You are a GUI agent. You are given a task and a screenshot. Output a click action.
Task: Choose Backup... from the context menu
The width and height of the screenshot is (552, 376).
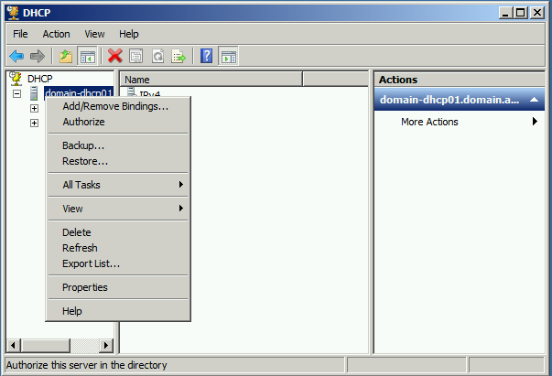point(118,145)
